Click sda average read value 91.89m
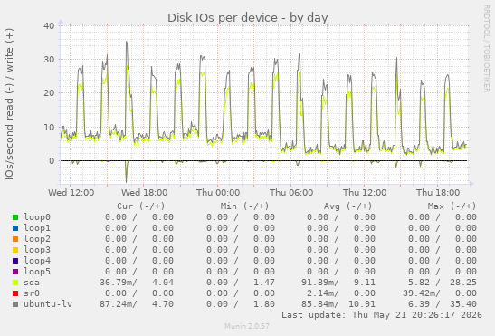 [x=319, y=283]
